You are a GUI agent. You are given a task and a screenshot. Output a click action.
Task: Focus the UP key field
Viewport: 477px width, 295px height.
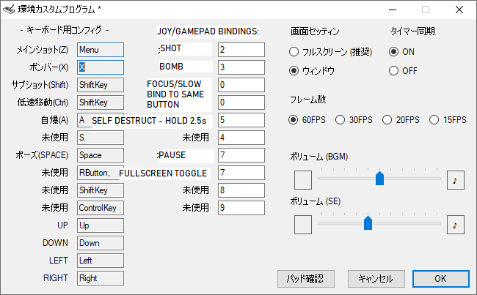(101, 225)
